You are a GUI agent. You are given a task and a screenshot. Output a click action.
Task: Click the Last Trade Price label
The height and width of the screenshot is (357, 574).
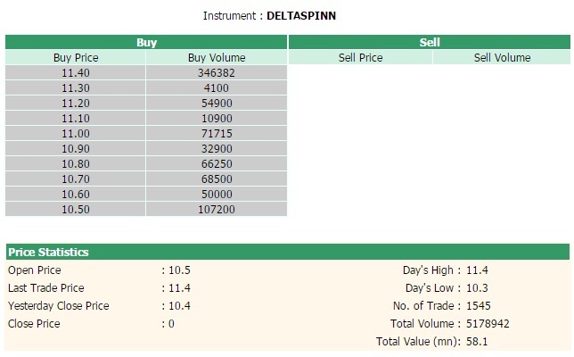click(x=46, y=287)
